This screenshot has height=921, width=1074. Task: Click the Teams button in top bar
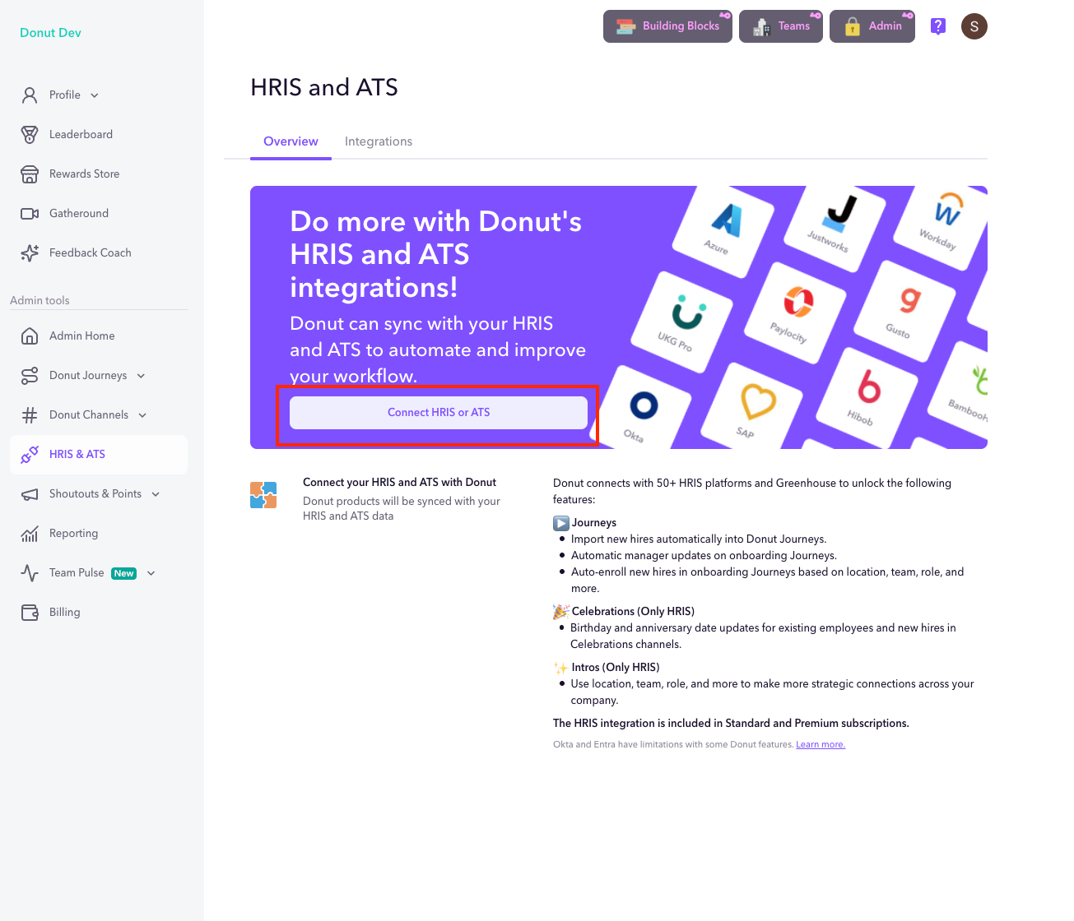point(781,26)
